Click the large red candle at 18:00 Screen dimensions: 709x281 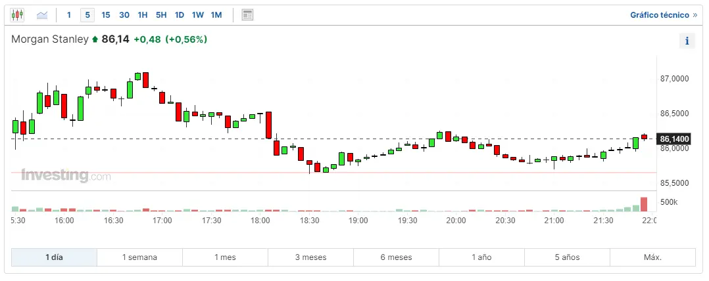click(x=268, y=125)
